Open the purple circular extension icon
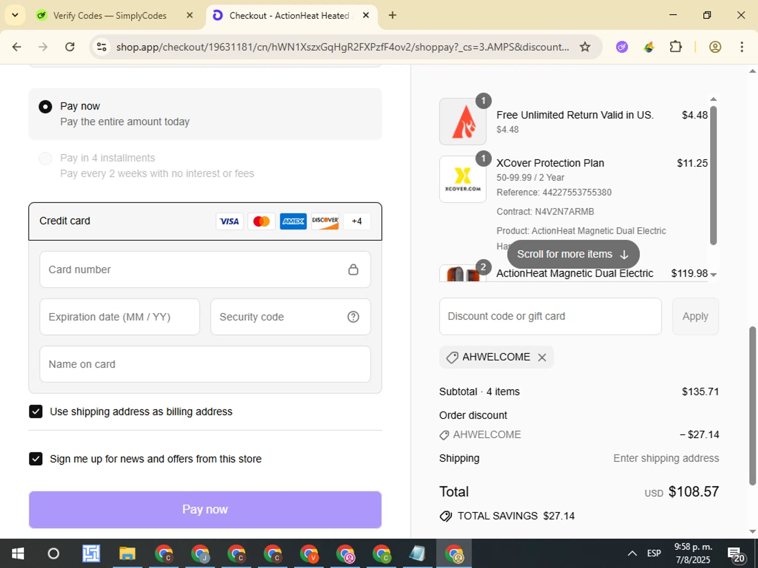The height and width of the screenshot is (568, 758). pyautogui.click(x=622, y=47)
